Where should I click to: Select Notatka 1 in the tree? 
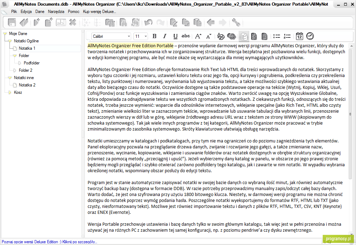(x=27, y=48)
